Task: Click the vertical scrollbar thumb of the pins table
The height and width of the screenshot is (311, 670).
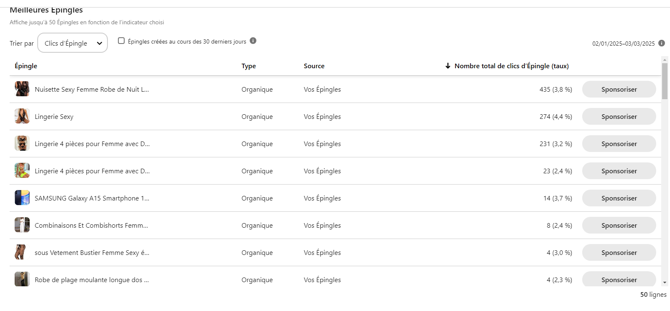Action: pyautogui.click(x=665, y=81)
